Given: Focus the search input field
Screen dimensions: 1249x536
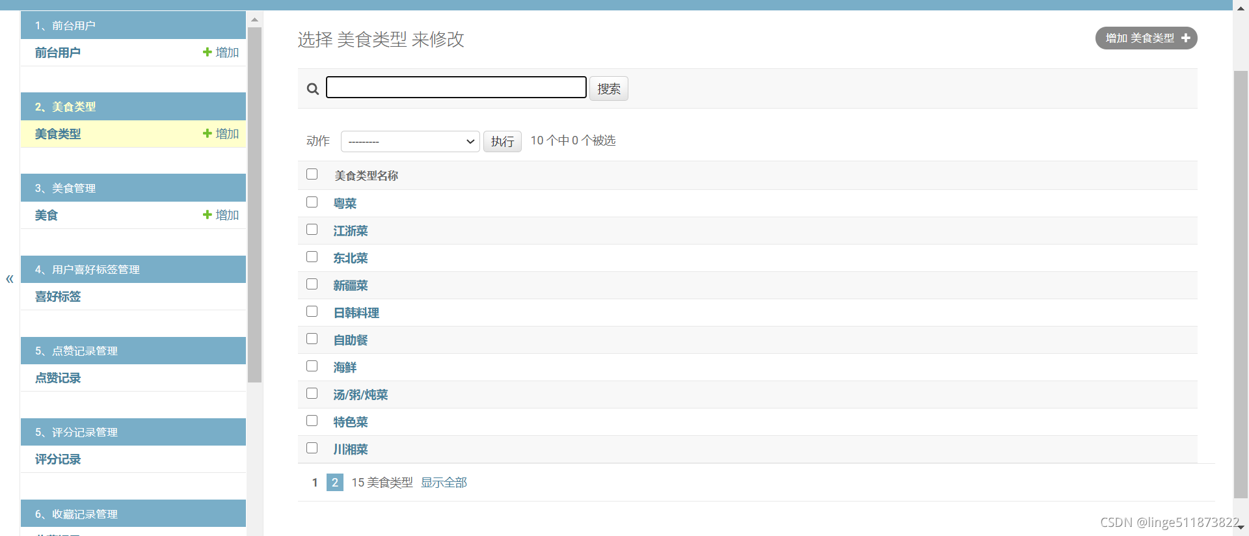Looking at the screenshot, I should tap(456, 87).
